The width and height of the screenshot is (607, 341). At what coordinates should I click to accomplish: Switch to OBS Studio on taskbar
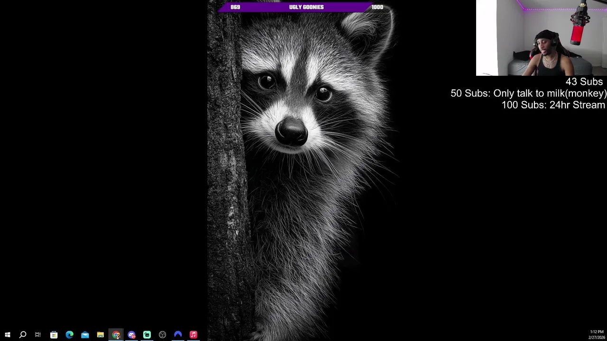pyautogui.click(x=163, y=335)
